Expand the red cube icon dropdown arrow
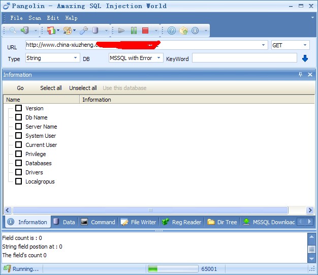 click(58, 30)
